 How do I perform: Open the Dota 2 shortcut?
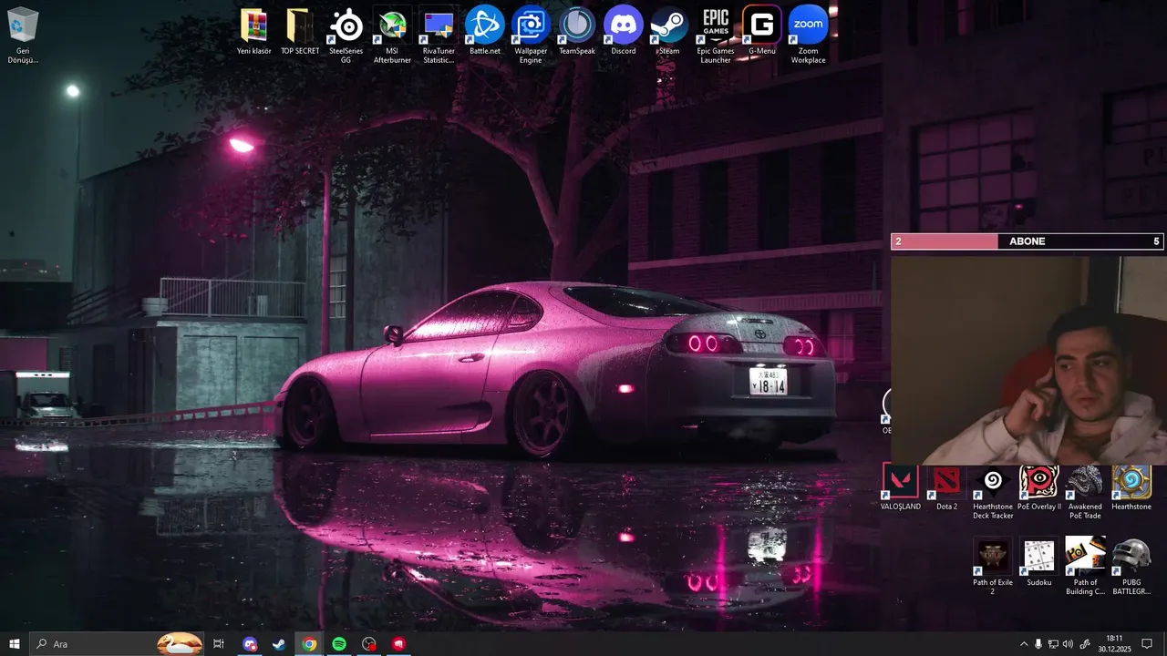pos(947,488)
